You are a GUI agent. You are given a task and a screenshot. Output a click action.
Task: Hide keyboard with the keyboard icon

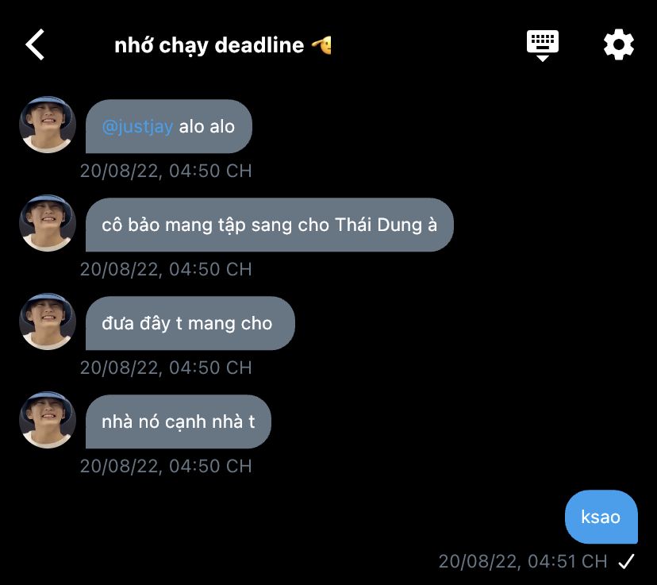pyautogui.click(x=543, y=44)
